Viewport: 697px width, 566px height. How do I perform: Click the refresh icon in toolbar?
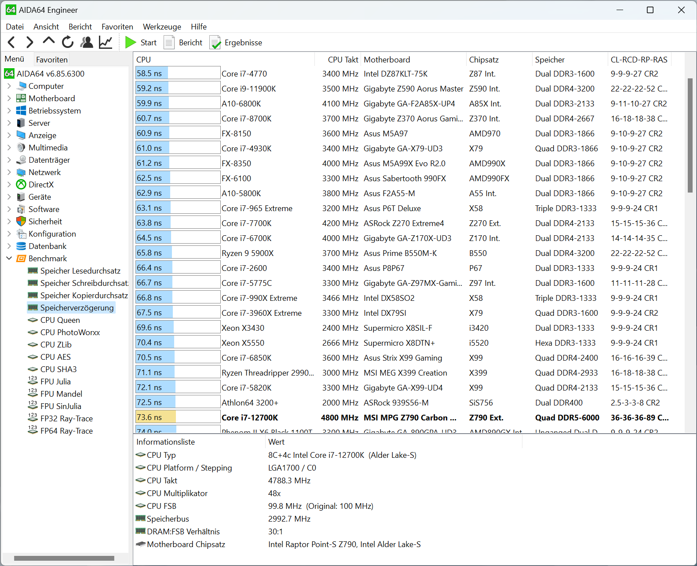pyautogui.click(x=68, y=43)
